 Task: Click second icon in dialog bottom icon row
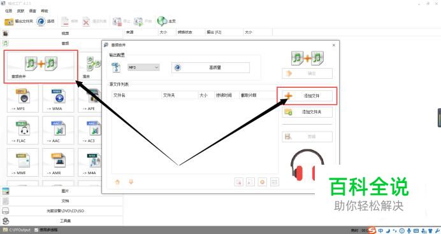[x=250, y=182]
